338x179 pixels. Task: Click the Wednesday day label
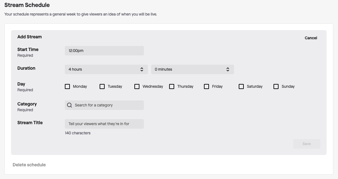[153, 86]
